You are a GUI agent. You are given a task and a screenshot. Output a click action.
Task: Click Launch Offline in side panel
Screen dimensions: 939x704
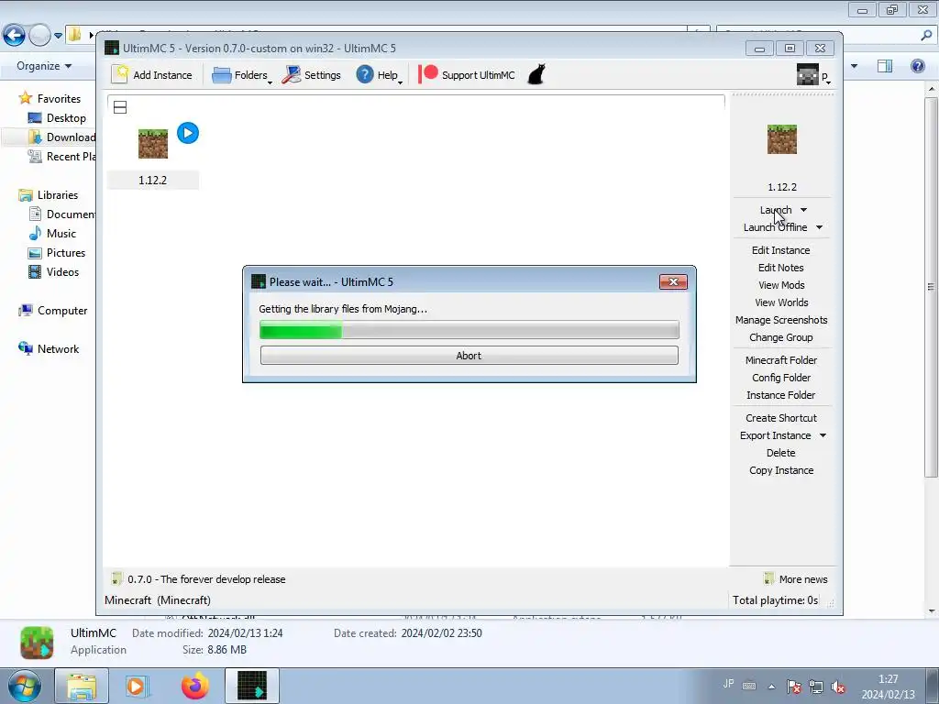(775, 227)
